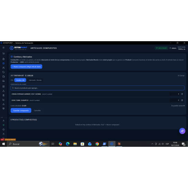The height and width of the screenshot is (188, 188).
Task: Open the clock history sidebar icon
Action: click(x=3, y=129)
